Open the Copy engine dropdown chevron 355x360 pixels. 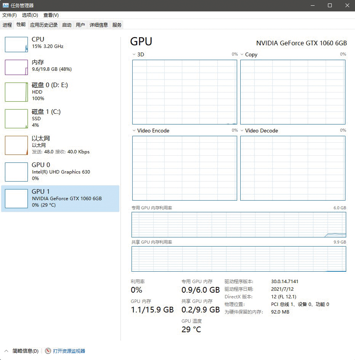tap(242, 54)
